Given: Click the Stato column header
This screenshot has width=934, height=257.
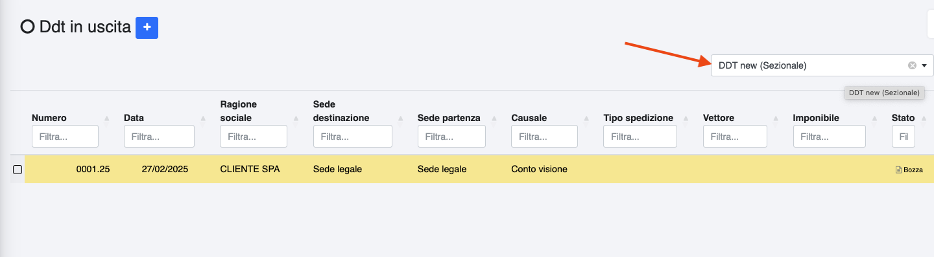Looking at the screenshot, I should coord(903,118).
